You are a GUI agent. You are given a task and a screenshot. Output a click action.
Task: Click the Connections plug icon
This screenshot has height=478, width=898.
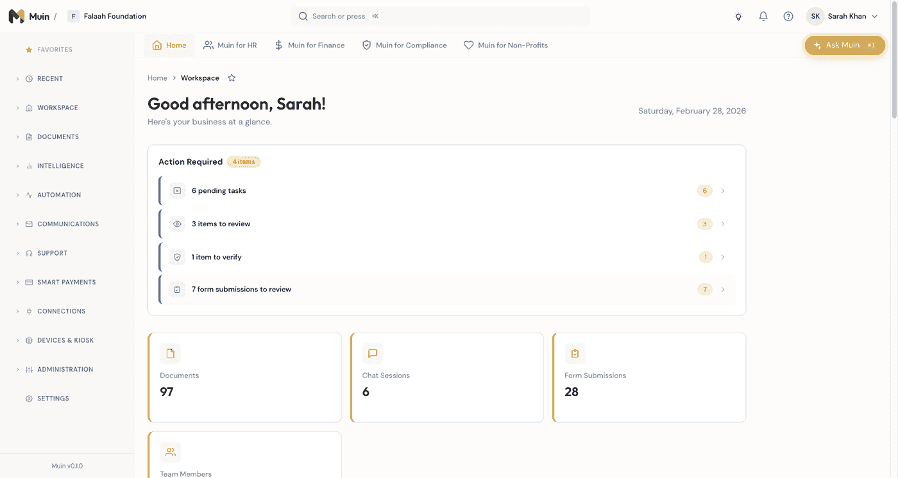29,311
